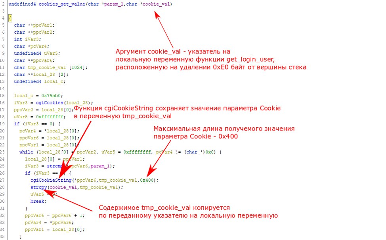Screen dimensions: 386x240
Task: Select tmp_cookie_val in the cgiCookieString arguments
Action: [118, 180]
